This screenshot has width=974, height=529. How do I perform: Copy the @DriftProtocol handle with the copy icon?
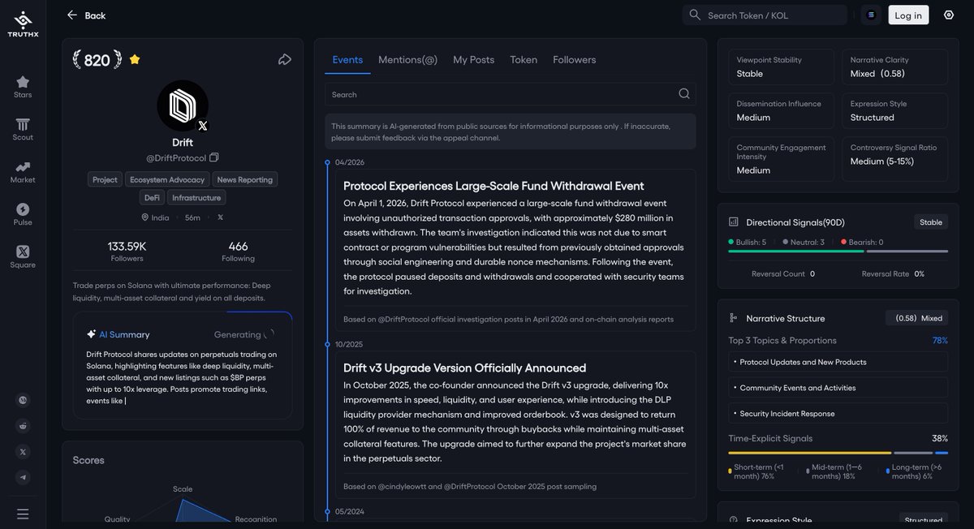(214, 157)
